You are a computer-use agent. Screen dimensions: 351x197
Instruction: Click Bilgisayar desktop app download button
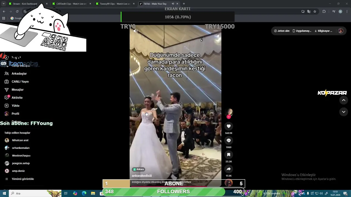click(x=323, y=31)
